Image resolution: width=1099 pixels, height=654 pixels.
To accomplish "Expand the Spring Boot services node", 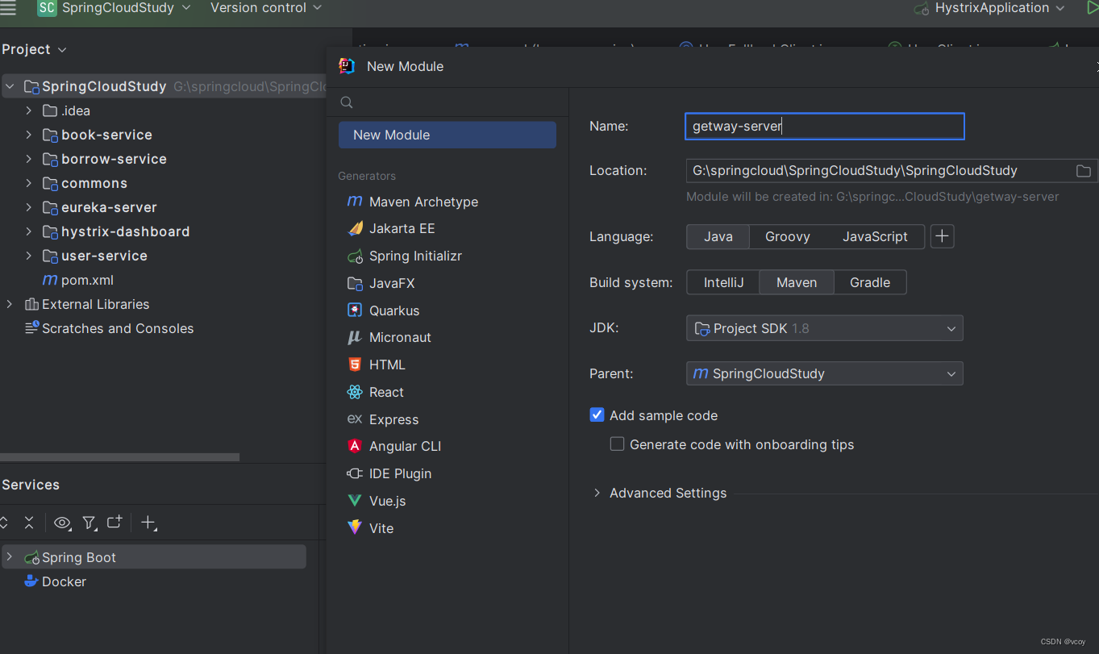I will 10,557.
